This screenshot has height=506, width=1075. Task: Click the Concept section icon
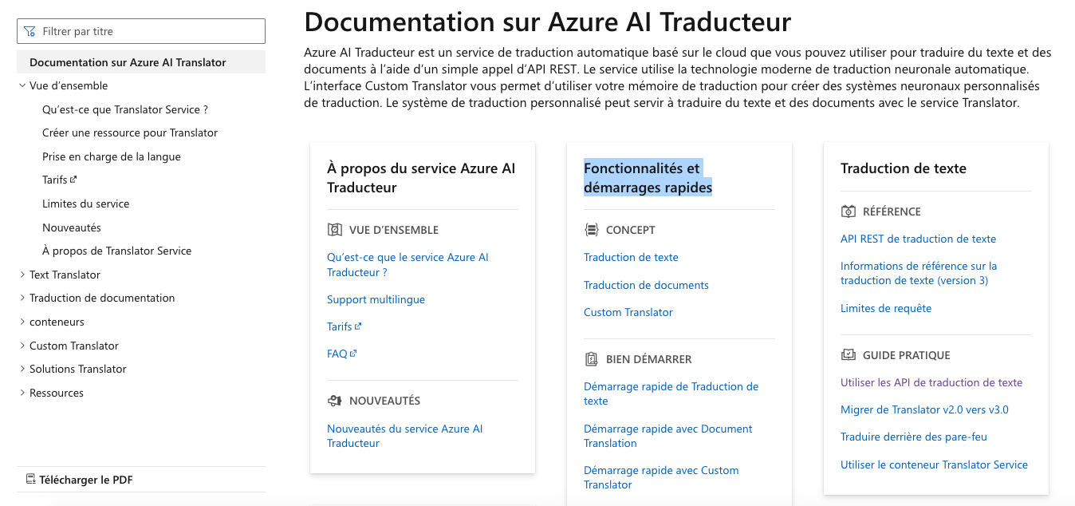pos(592,230)
